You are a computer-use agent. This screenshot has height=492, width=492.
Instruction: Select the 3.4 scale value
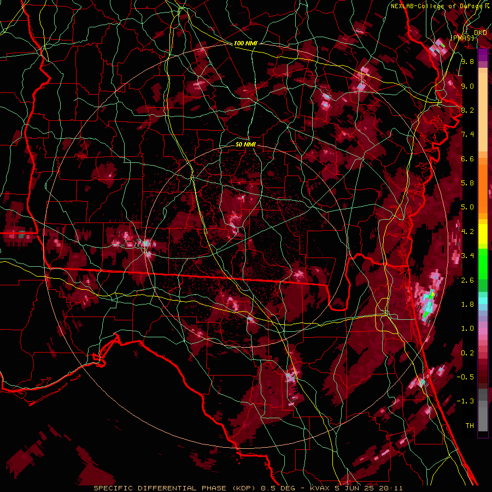pyautogui.click(x=467, y=256)
